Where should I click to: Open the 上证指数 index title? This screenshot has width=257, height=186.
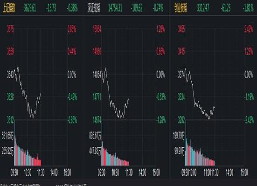click(x=9, y=8)
